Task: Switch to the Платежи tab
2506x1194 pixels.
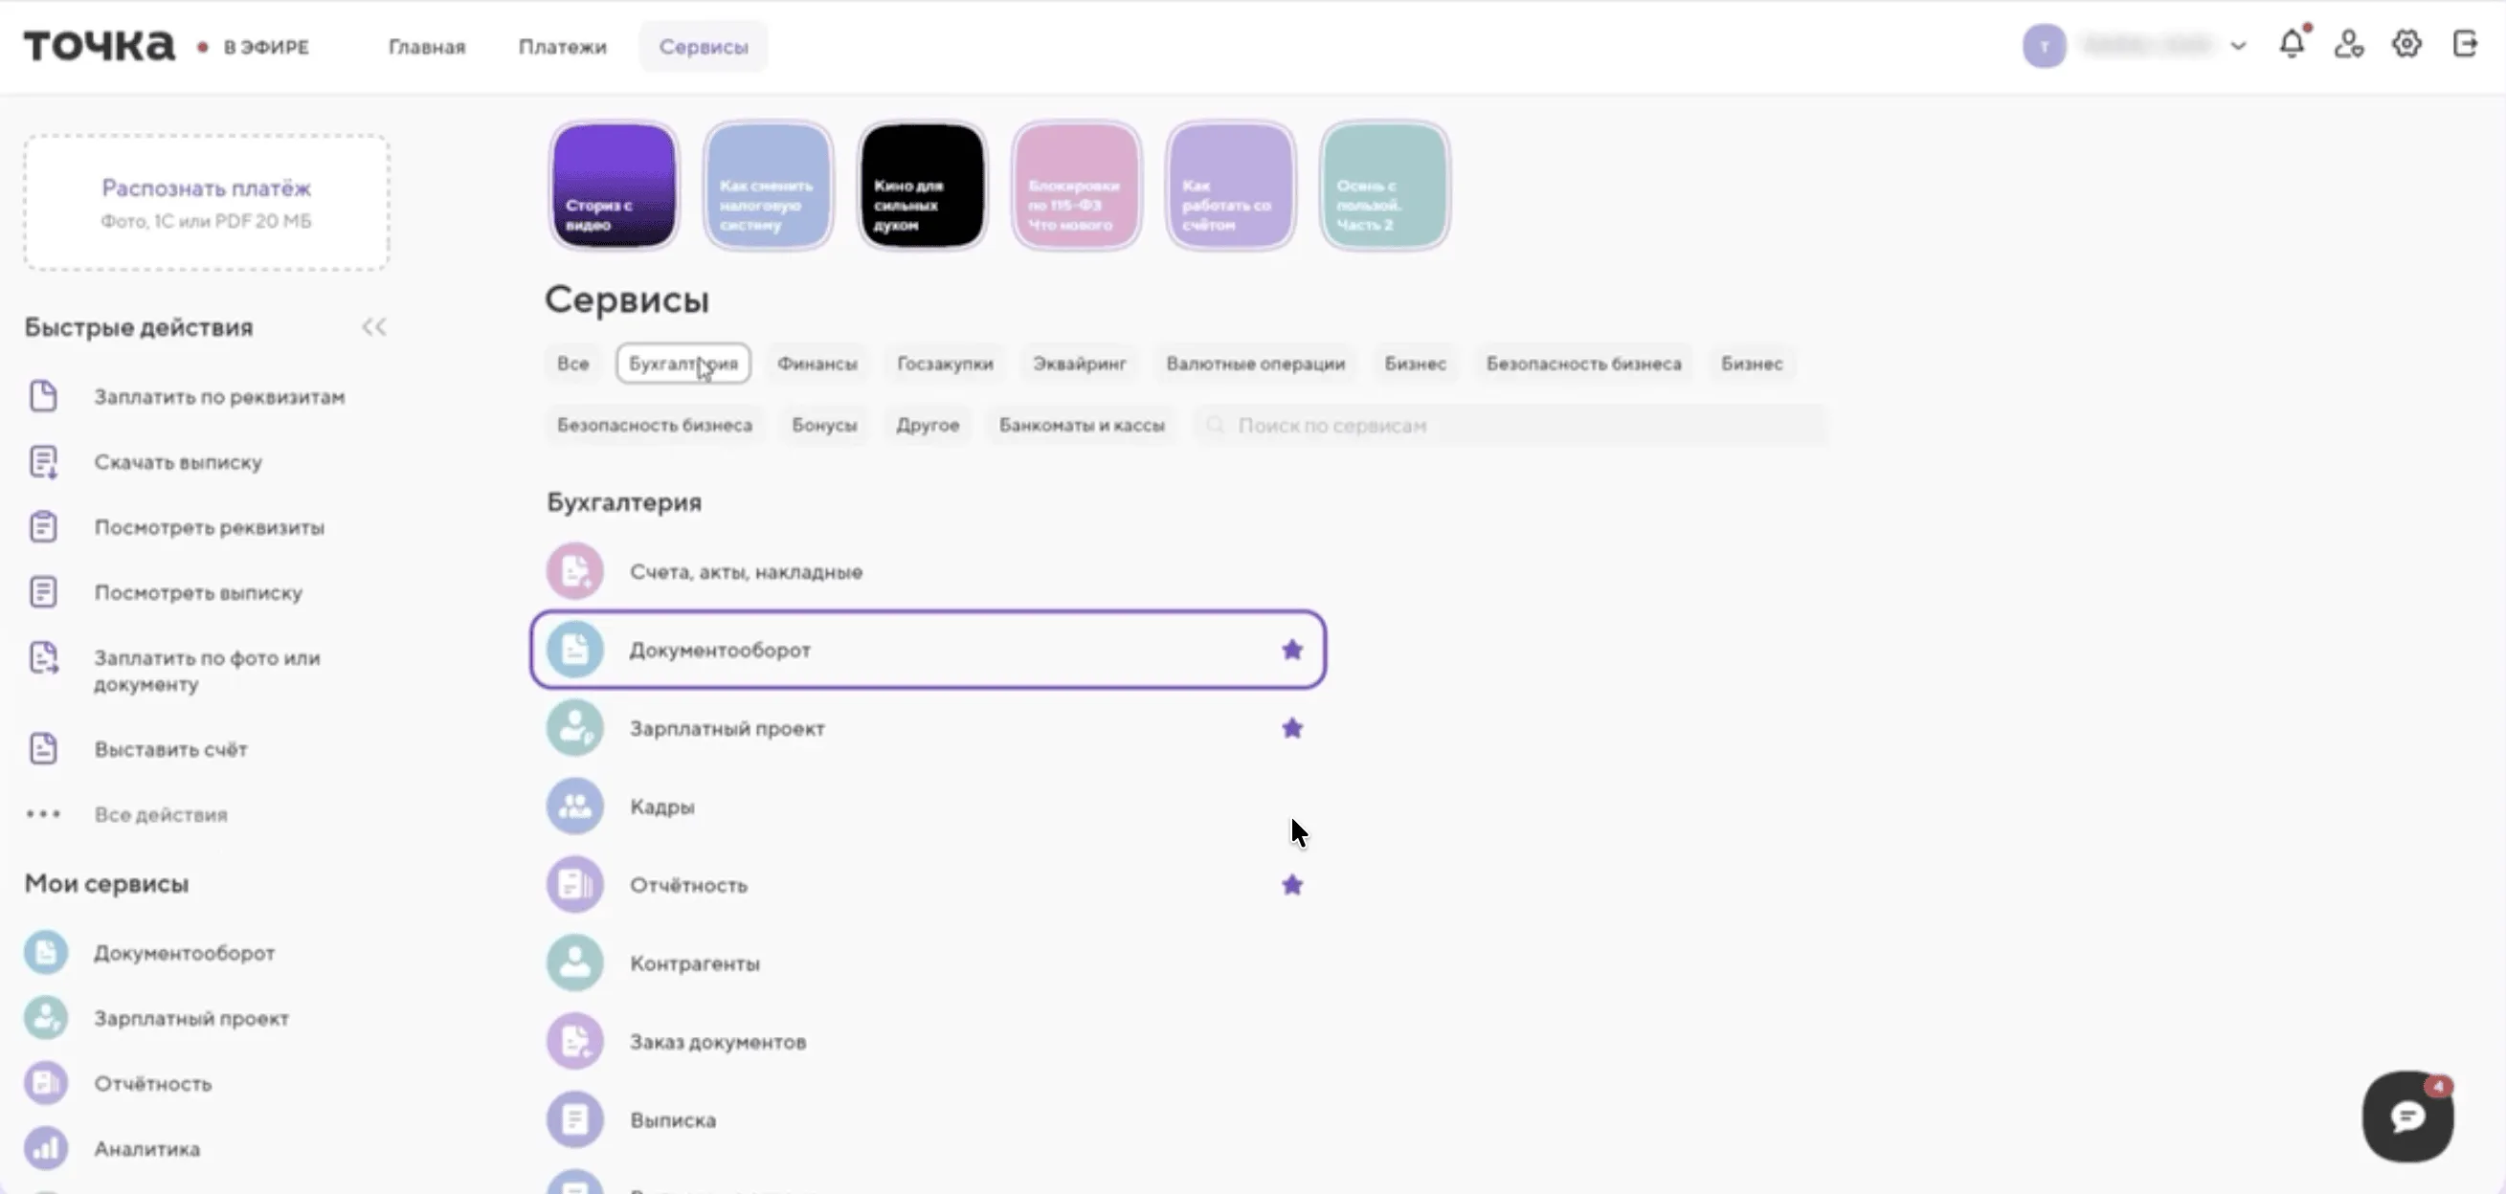Action: [562, 47]
